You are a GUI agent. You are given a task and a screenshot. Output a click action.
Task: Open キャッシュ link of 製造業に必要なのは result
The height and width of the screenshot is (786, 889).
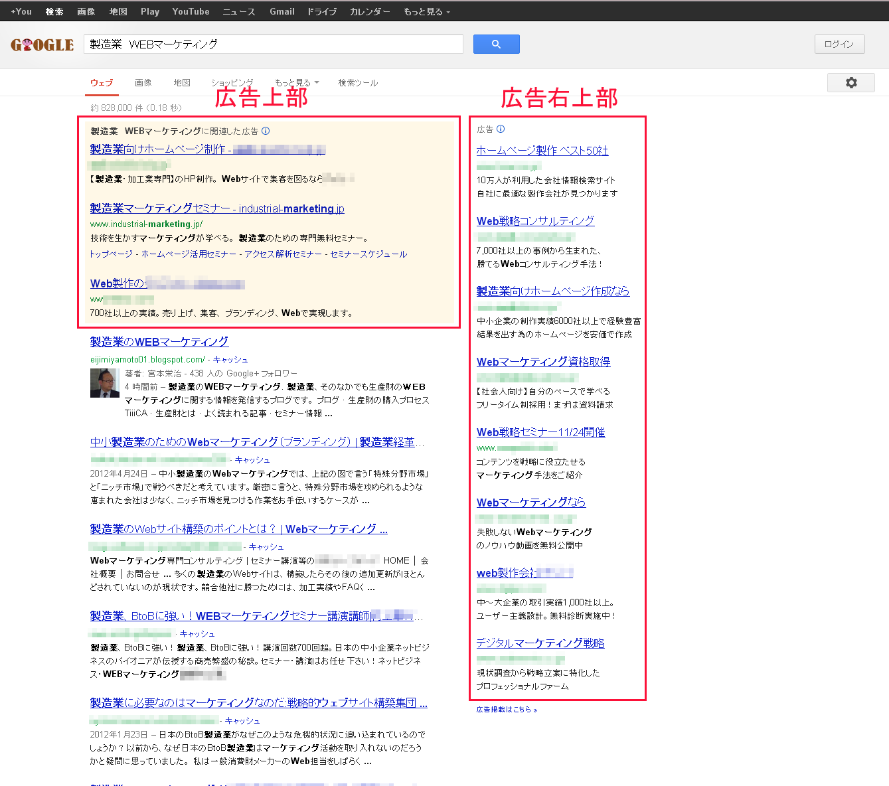pyautogui.click(x=242, y=720)
